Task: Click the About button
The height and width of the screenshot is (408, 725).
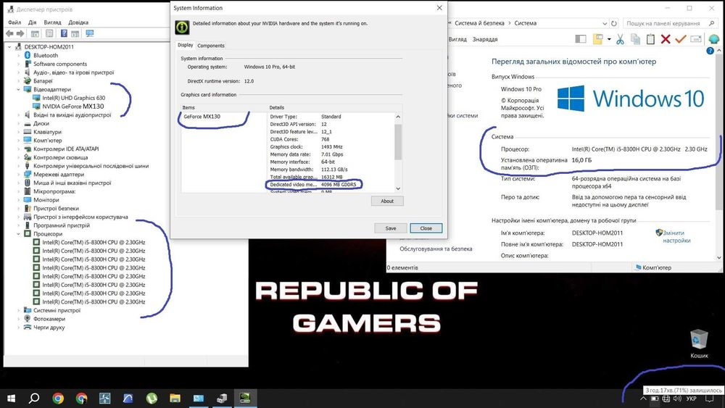Action: point(387,201)
